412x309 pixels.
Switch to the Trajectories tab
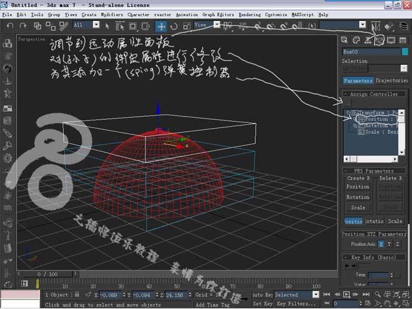[x=391, y=81]
